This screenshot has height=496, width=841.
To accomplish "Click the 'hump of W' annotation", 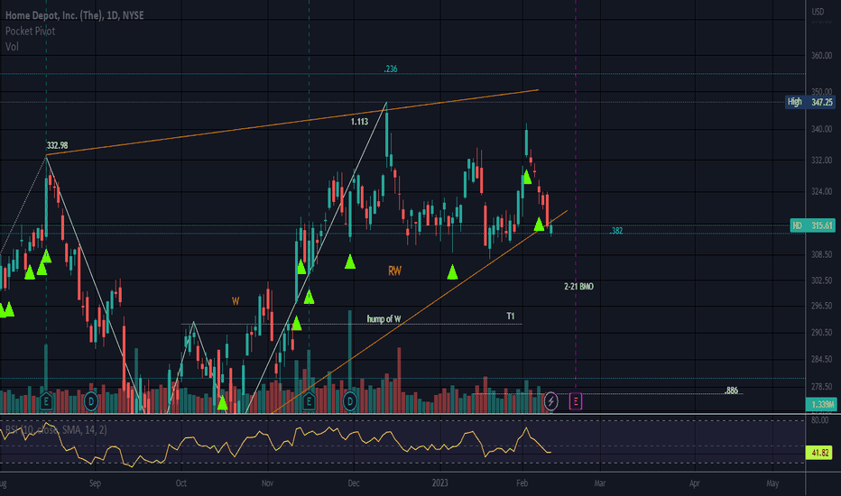I will [x=384, y=319].
